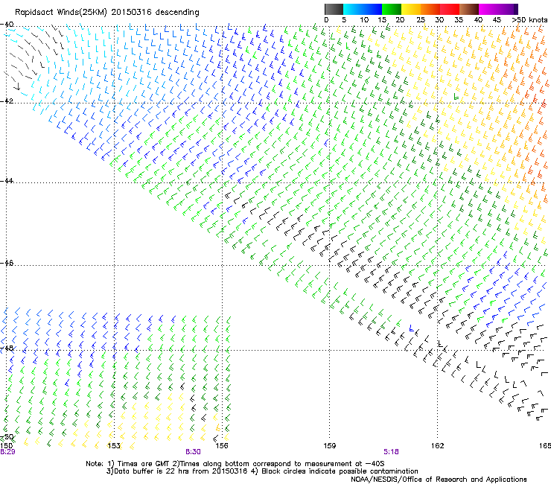Click the legend tick label 35
551x484 pixels.
click(x=459, y=20)
